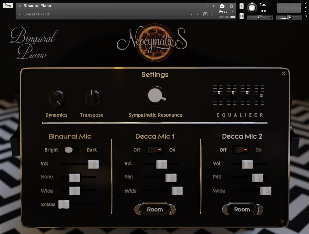Solo the instrument with S button
This screenshot has width=309, height=234.
tap(241, 6)
